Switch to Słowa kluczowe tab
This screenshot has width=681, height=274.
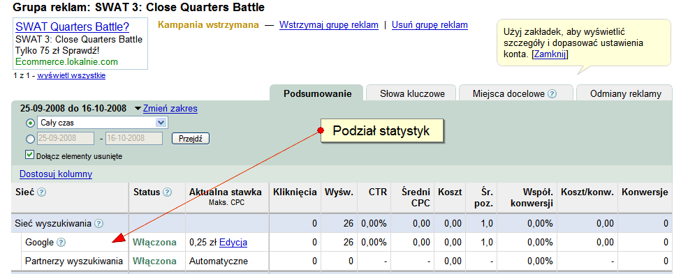point(412,93)
